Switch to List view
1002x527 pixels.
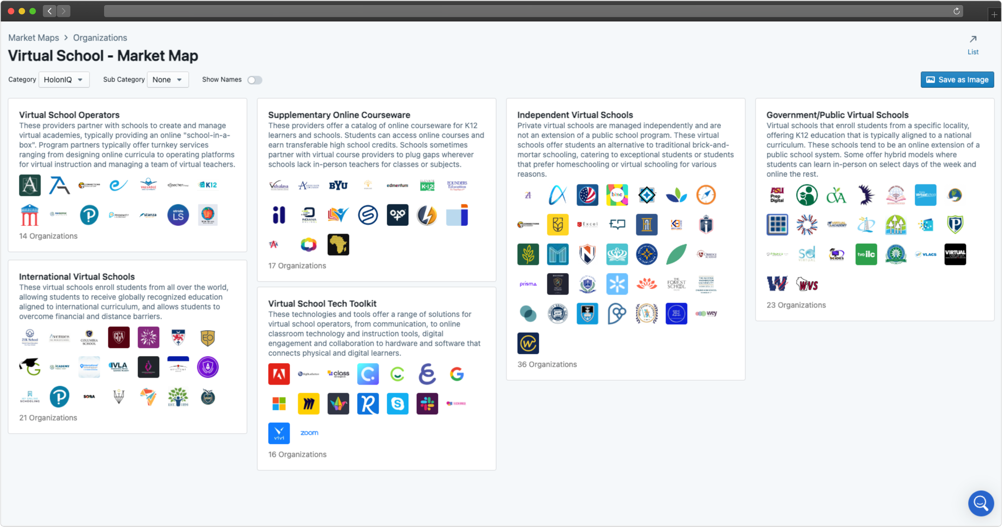[x=973, y=45]
